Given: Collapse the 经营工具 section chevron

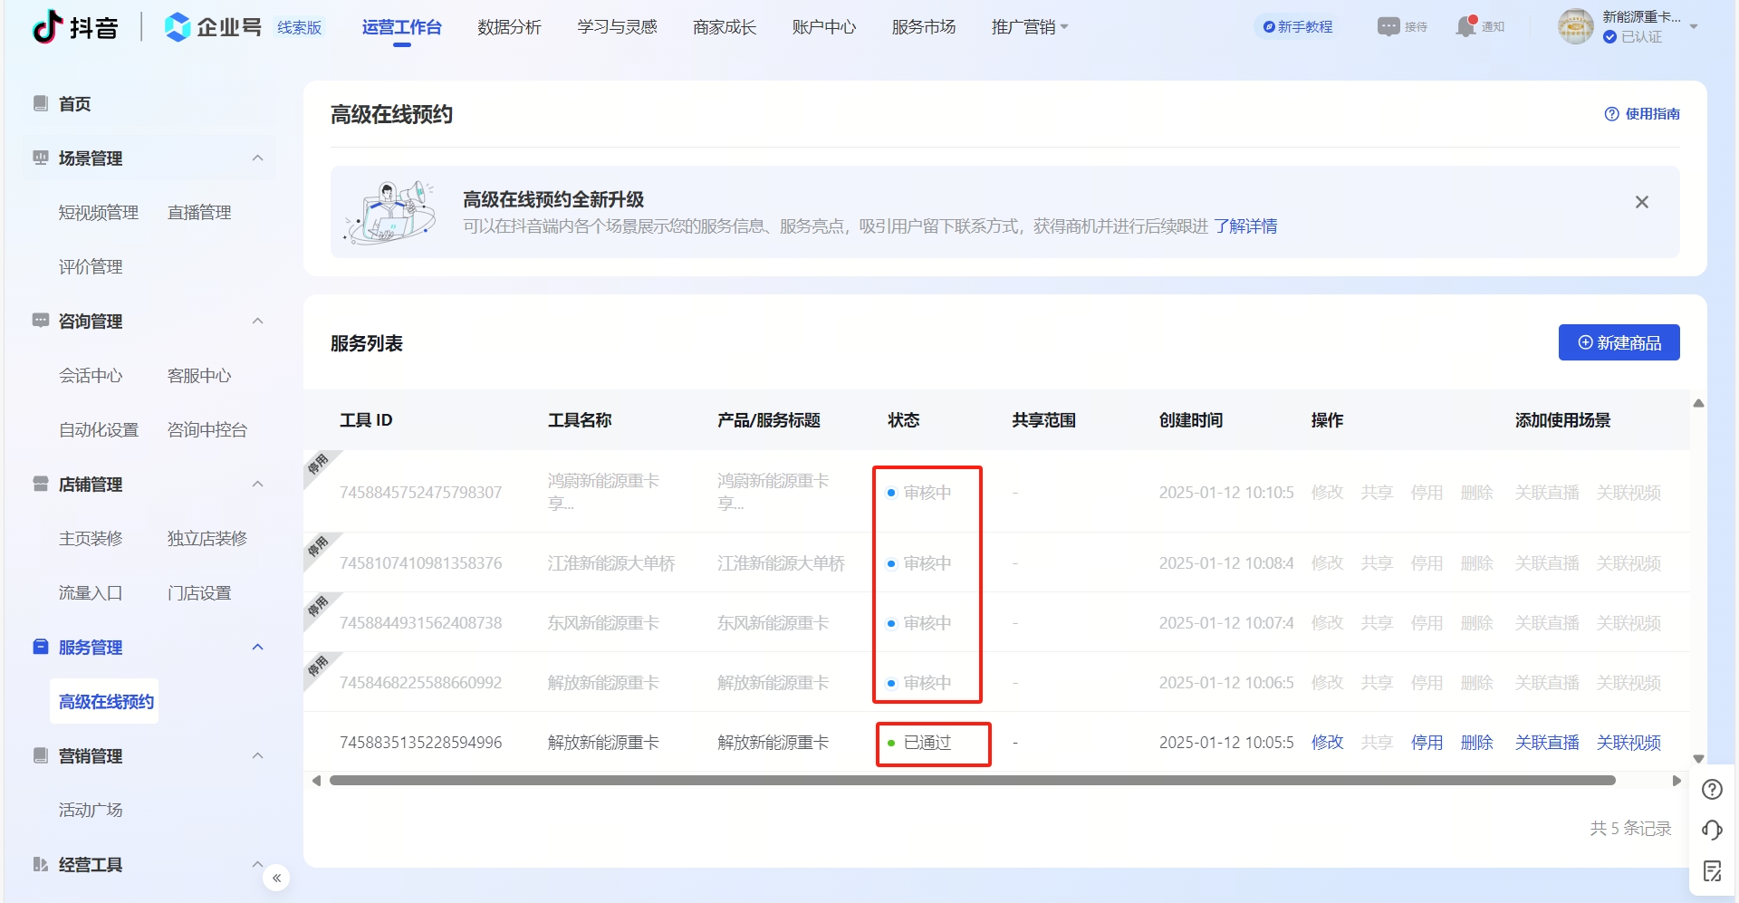Looking at the screenshot, I should click(257, 864).
